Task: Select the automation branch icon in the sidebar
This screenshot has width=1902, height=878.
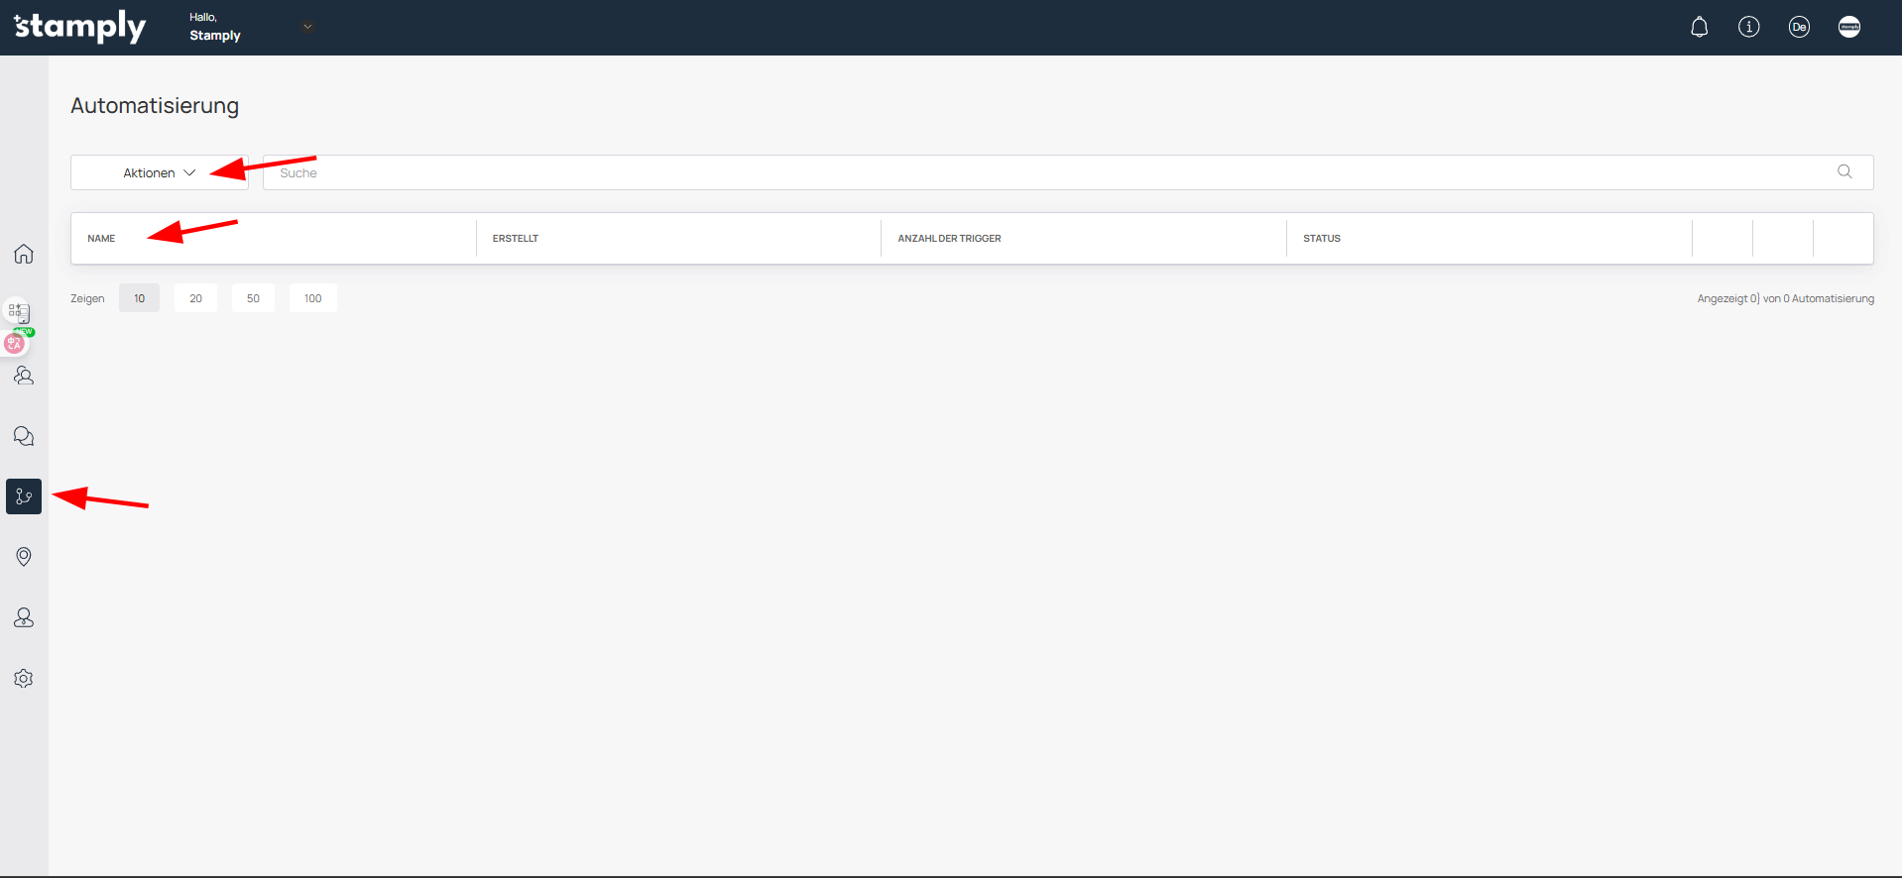Action: [24, 496]
